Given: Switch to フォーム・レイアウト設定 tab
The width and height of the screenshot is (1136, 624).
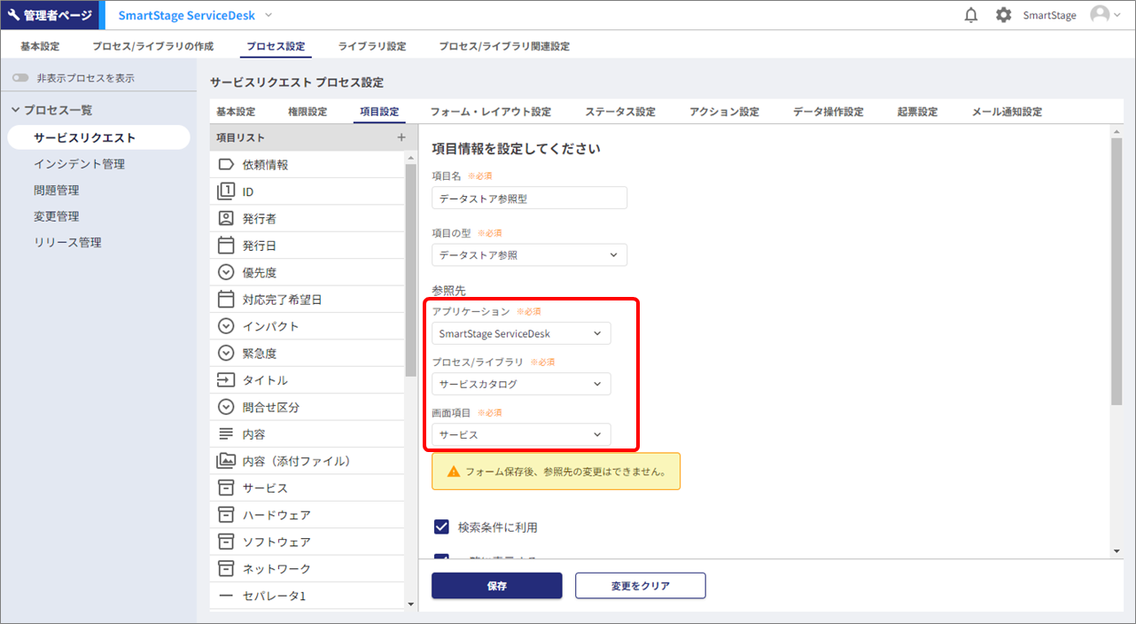Looking at the screenshot, I should tap(490, 112).
